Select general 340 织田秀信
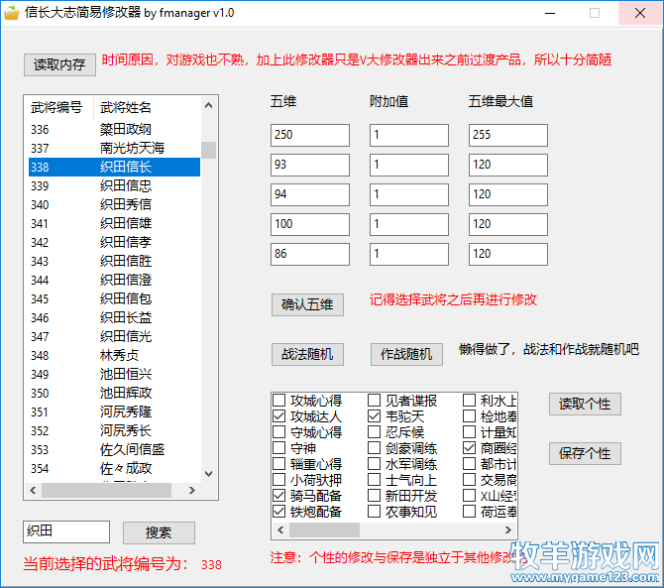The width and height of the screenshot is (664, 588). 114,204
